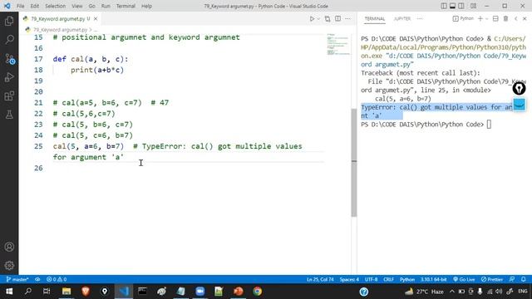Screen dimensions: 532x299
Task: Click line 25 cal(5, a=6, b=7) code
Action: [89, 146]
